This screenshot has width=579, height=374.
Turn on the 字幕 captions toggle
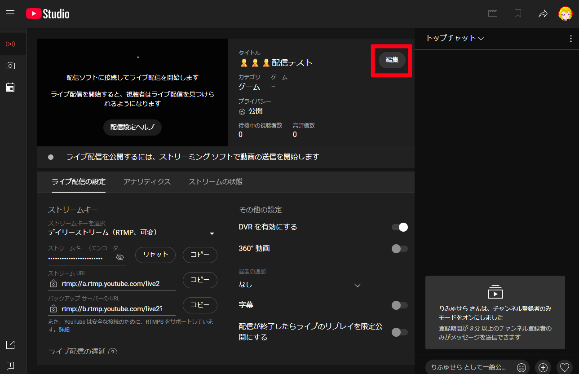[x=399, y=305]
